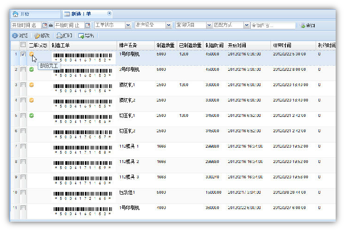Uncheck the checkbox in row 1
The height and width of the screenshot is (231, 345).
click(23, 54)
